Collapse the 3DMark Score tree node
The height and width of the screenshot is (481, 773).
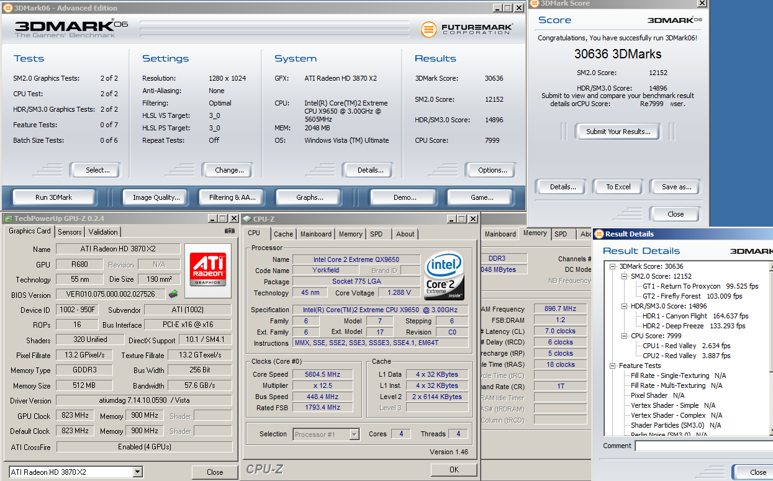(x=613, y=266)
